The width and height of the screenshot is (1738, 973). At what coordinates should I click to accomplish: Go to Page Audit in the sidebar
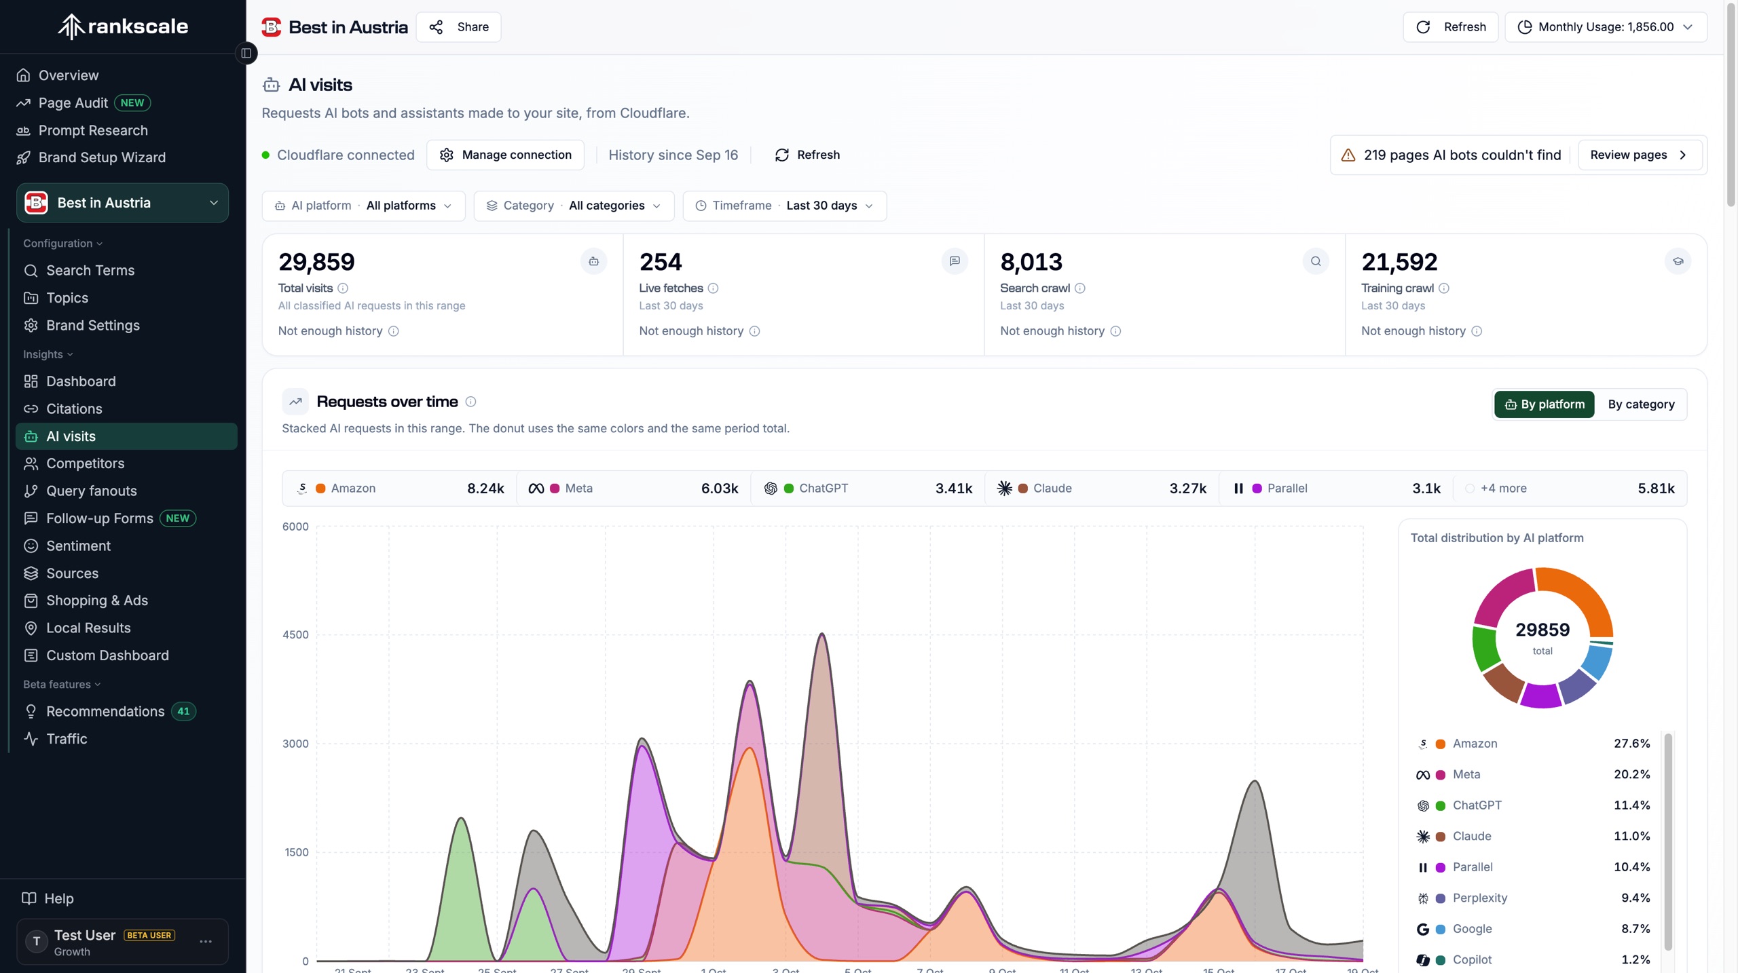73,102
